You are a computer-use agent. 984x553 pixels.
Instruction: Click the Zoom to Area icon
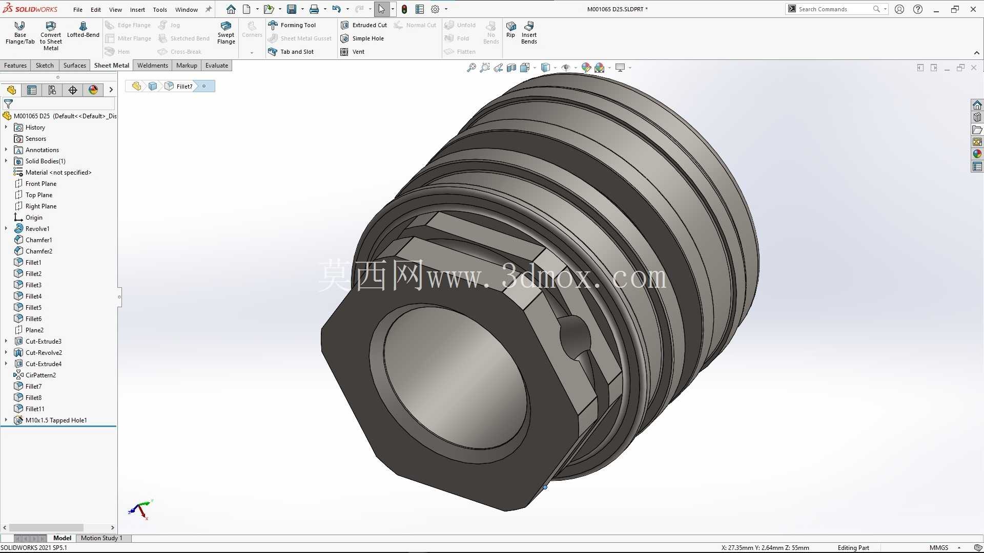point(485,68)
